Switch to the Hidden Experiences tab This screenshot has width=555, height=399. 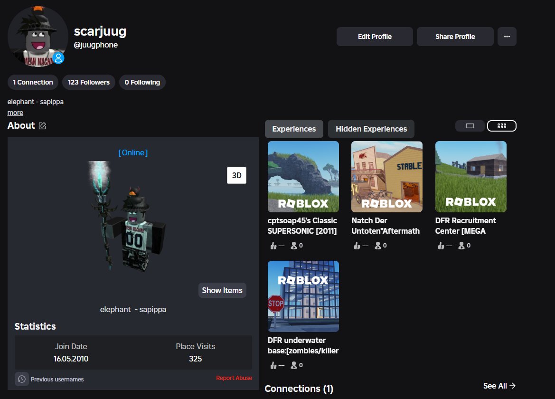pyautogui.click(x=371, y=129)
